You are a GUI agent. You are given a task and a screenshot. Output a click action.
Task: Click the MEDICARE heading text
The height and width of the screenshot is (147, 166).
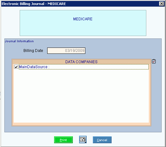tap(83, 19)
